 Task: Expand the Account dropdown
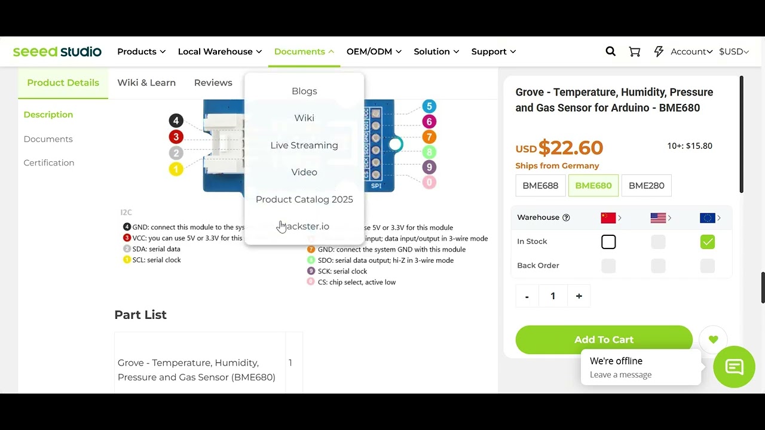click(691, 51)
